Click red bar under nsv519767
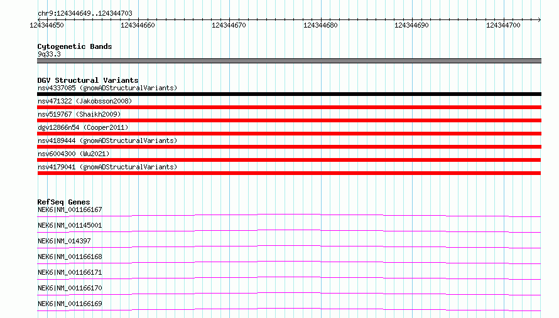The height and width of the screenshot is (318, 559). pyautogui.click(x=289, y=120)
